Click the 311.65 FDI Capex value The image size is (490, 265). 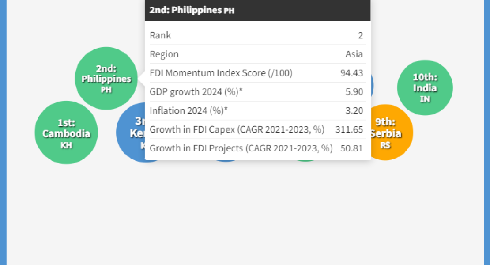pos(349,129)
